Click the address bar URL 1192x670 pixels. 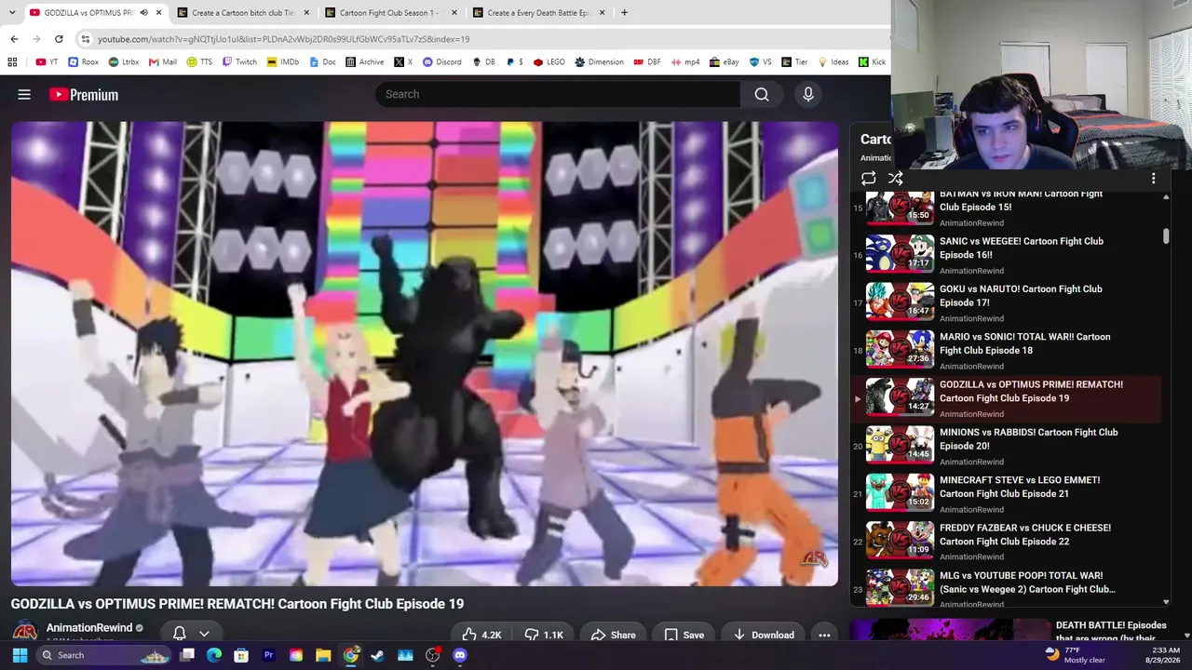[x=283, y=39]
